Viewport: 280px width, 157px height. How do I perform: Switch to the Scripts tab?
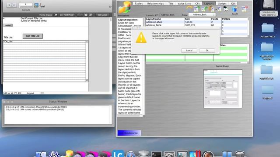click(x=222, y=3)
